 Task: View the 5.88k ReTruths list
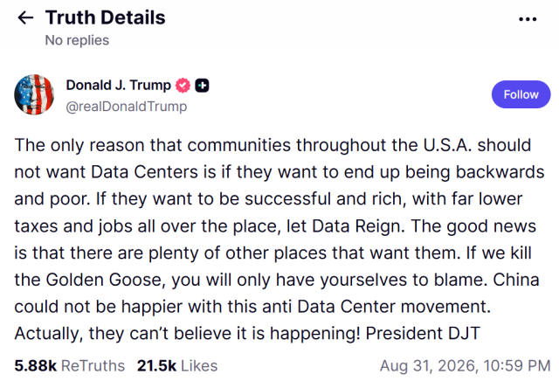point(70,366)
